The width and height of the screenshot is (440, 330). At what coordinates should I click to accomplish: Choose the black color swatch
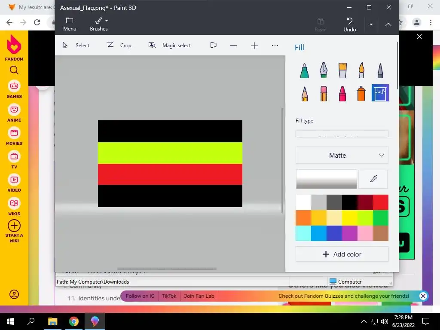point(350,202)
